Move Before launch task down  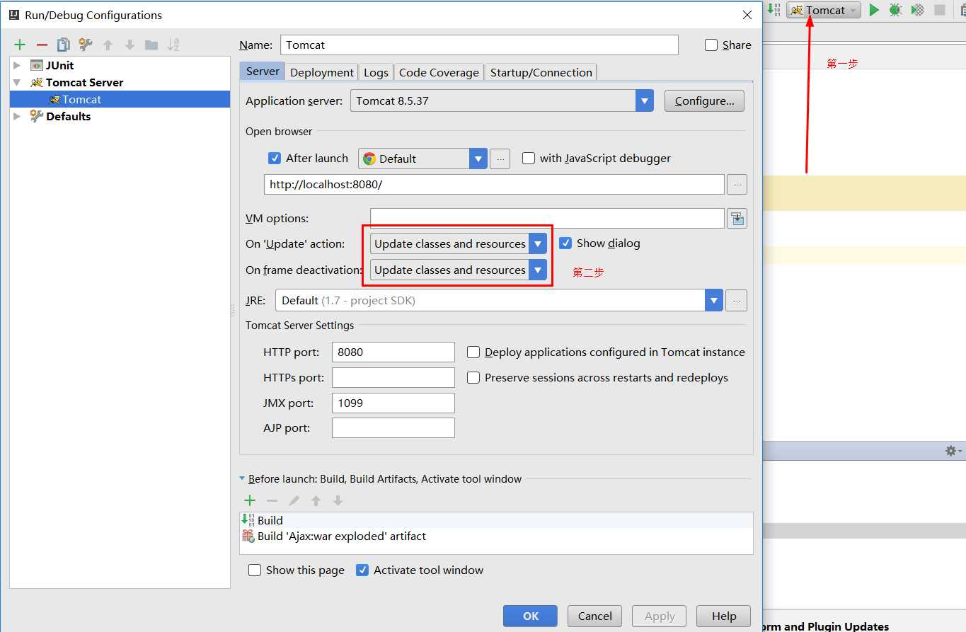(x=338, y=500)
